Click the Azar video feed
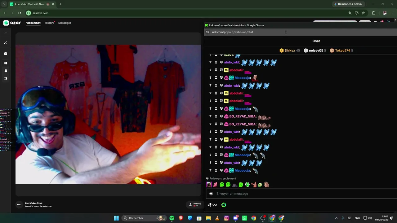 coord(108,114)
